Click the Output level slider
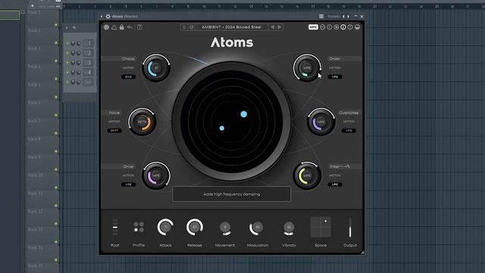 350,227
